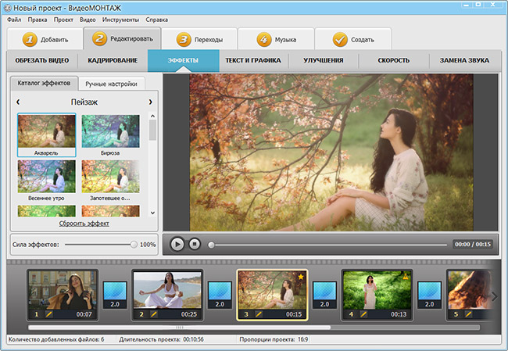The image size is (508, 351).
Task: Open the Файл menu
Action: tap(14, 20)
